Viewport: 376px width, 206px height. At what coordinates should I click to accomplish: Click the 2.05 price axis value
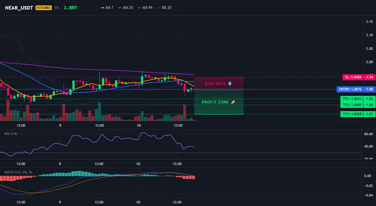(369, 49)
